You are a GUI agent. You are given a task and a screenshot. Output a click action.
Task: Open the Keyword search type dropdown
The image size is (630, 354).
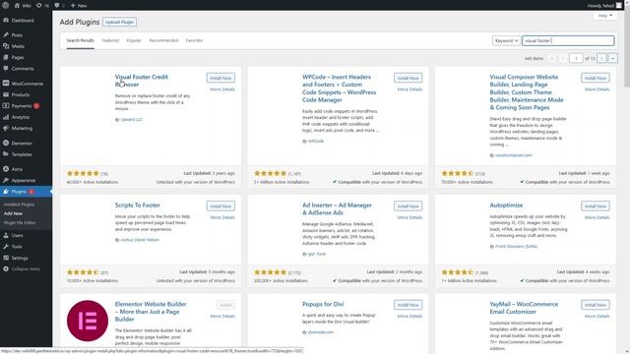pyautogui.click(x=506, y=40)
